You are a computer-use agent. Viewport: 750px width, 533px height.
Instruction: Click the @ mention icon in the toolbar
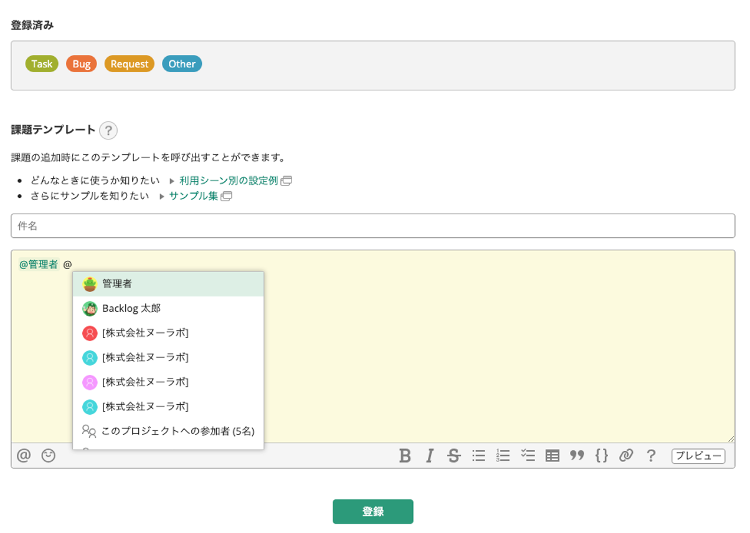(24, 456)
